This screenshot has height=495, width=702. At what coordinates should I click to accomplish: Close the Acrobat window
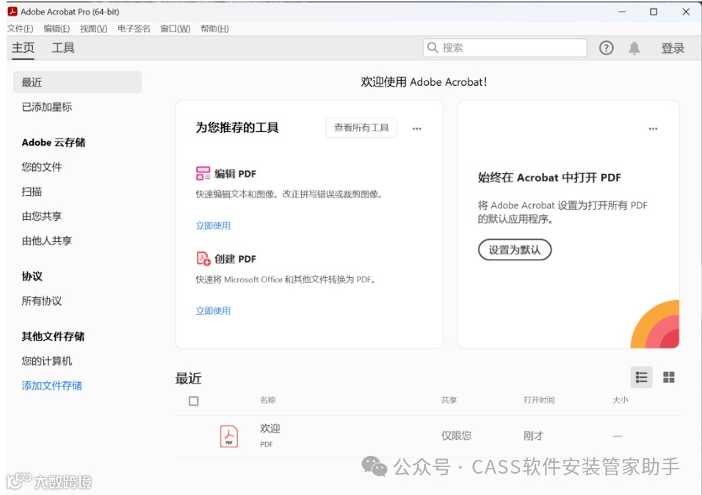[686, 12]
